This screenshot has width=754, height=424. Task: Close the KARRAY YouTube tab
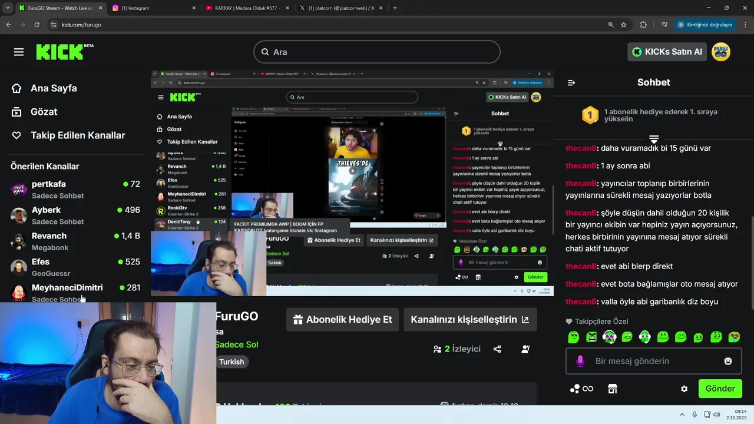287,8
